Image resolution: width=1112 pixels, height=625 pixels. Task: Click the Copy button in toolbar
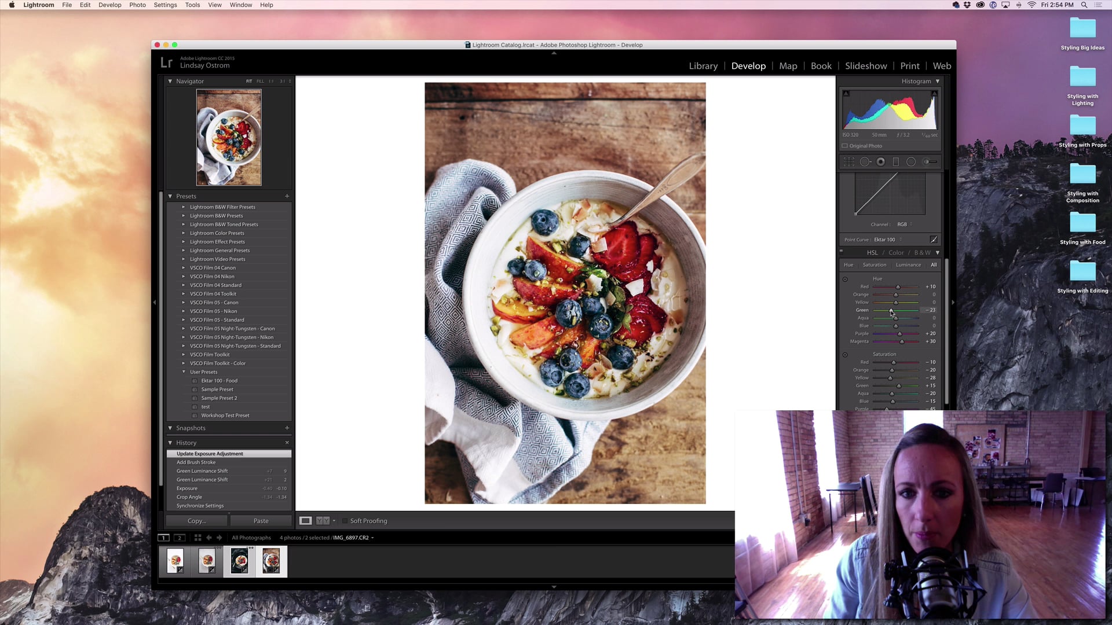(x=196, y=520)
